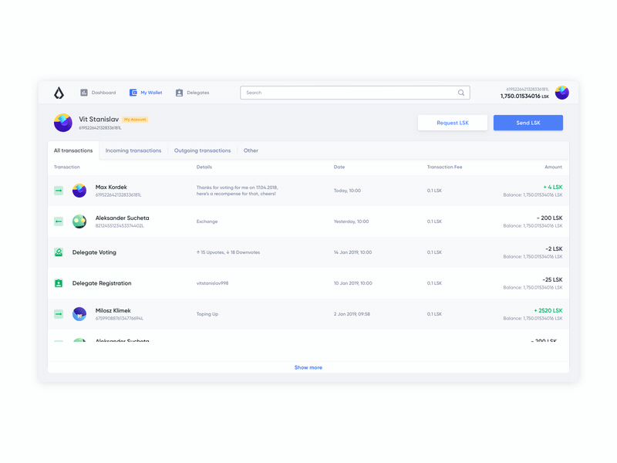
Task: Click the Exchange details text
Action: (207, 221)
